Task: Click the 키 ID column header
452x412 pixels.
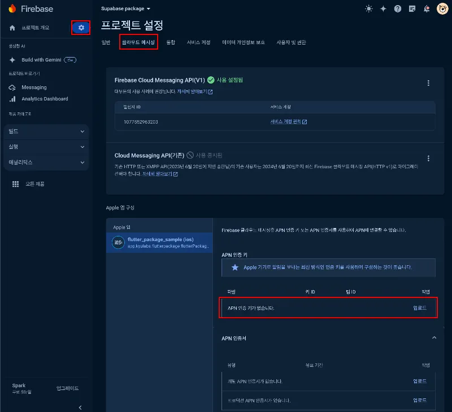Action: click(310, 292)
